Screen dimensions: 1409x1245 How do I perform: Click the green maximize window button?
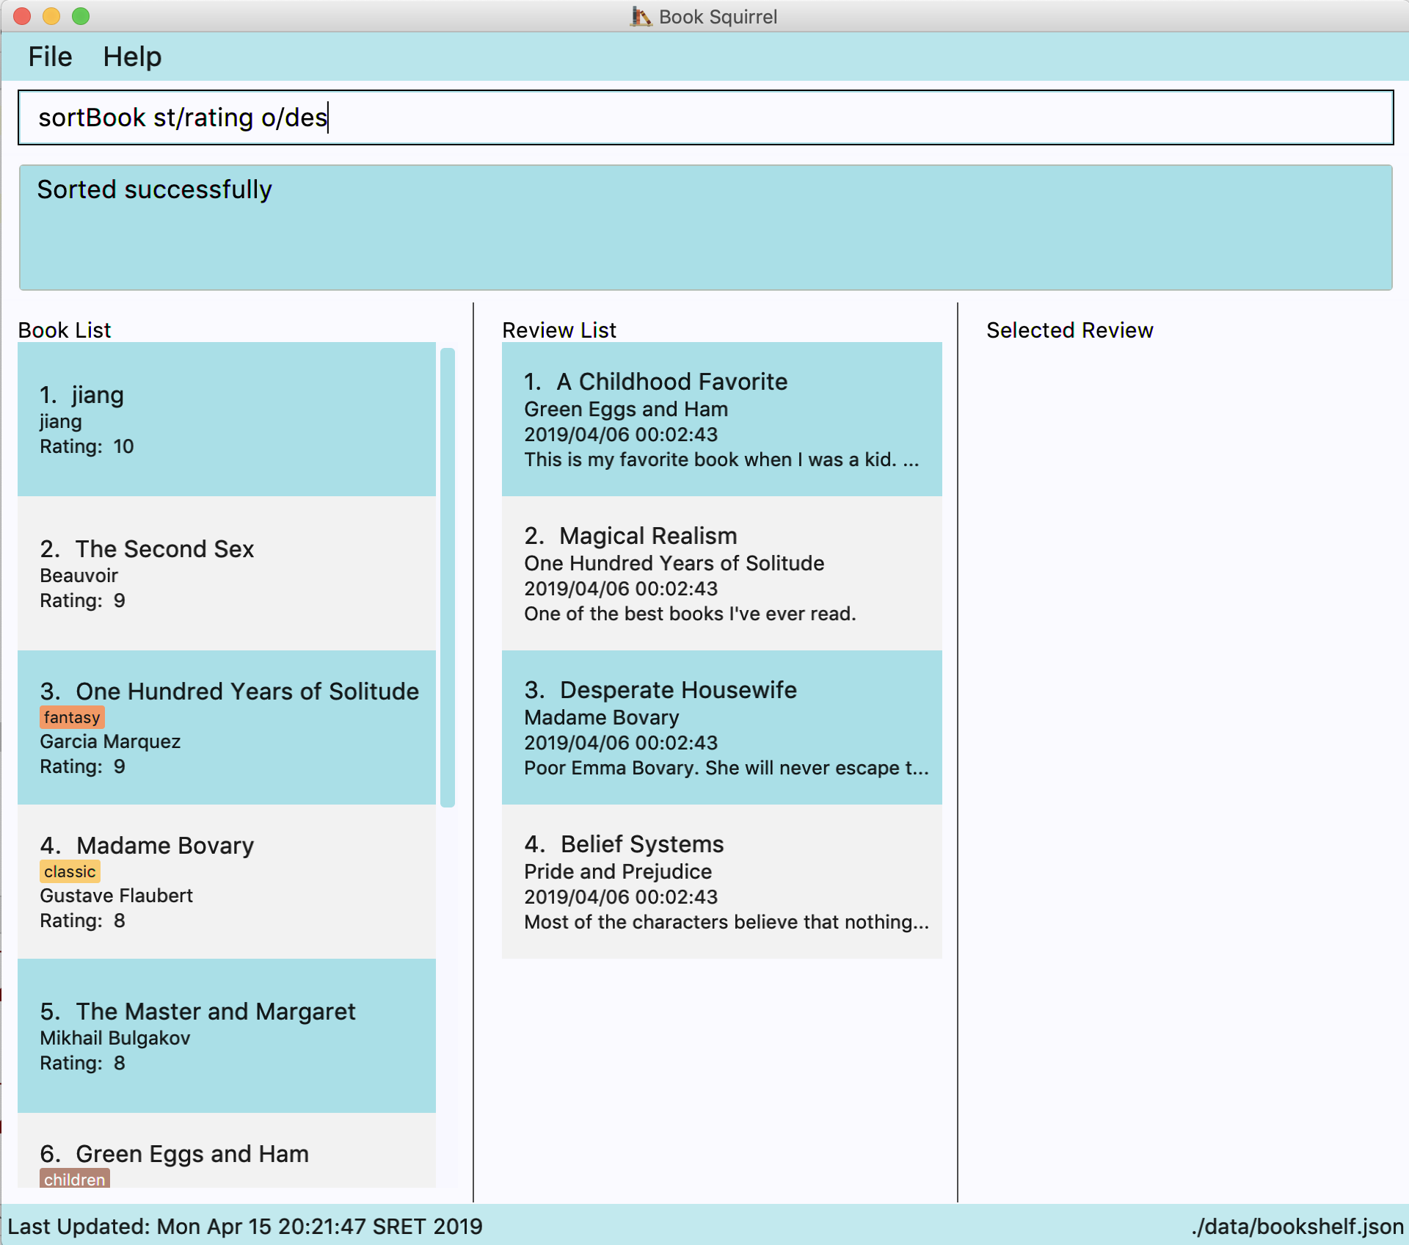81,15
